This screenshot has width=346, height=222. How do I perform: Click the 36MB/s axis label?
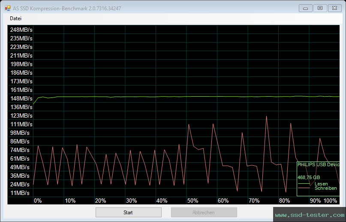(20, 176)
